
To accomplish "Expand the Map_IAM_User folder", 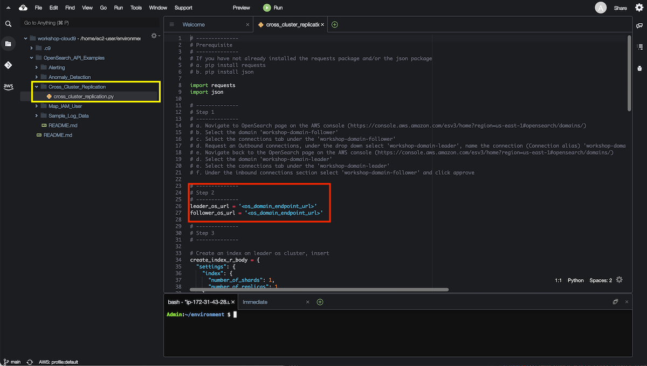I will [37, 106].
